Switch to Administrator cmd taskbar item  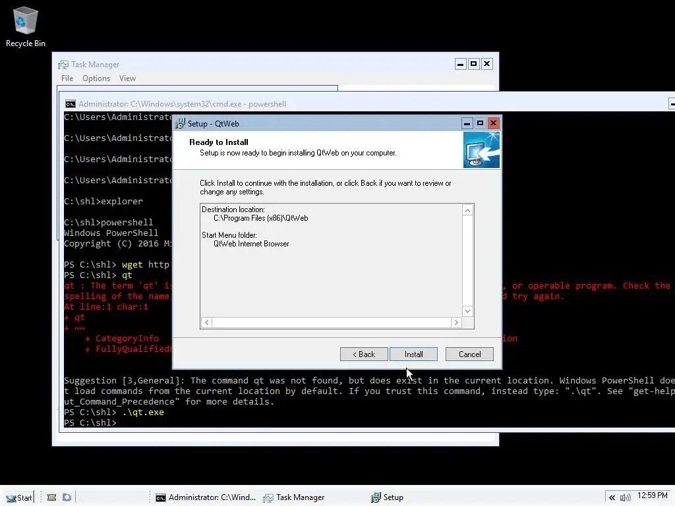[206, 497]
